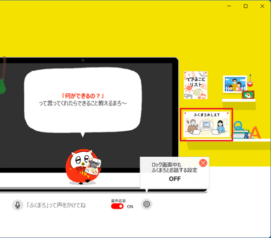Click the small pet photo frame

pos(248,95)
